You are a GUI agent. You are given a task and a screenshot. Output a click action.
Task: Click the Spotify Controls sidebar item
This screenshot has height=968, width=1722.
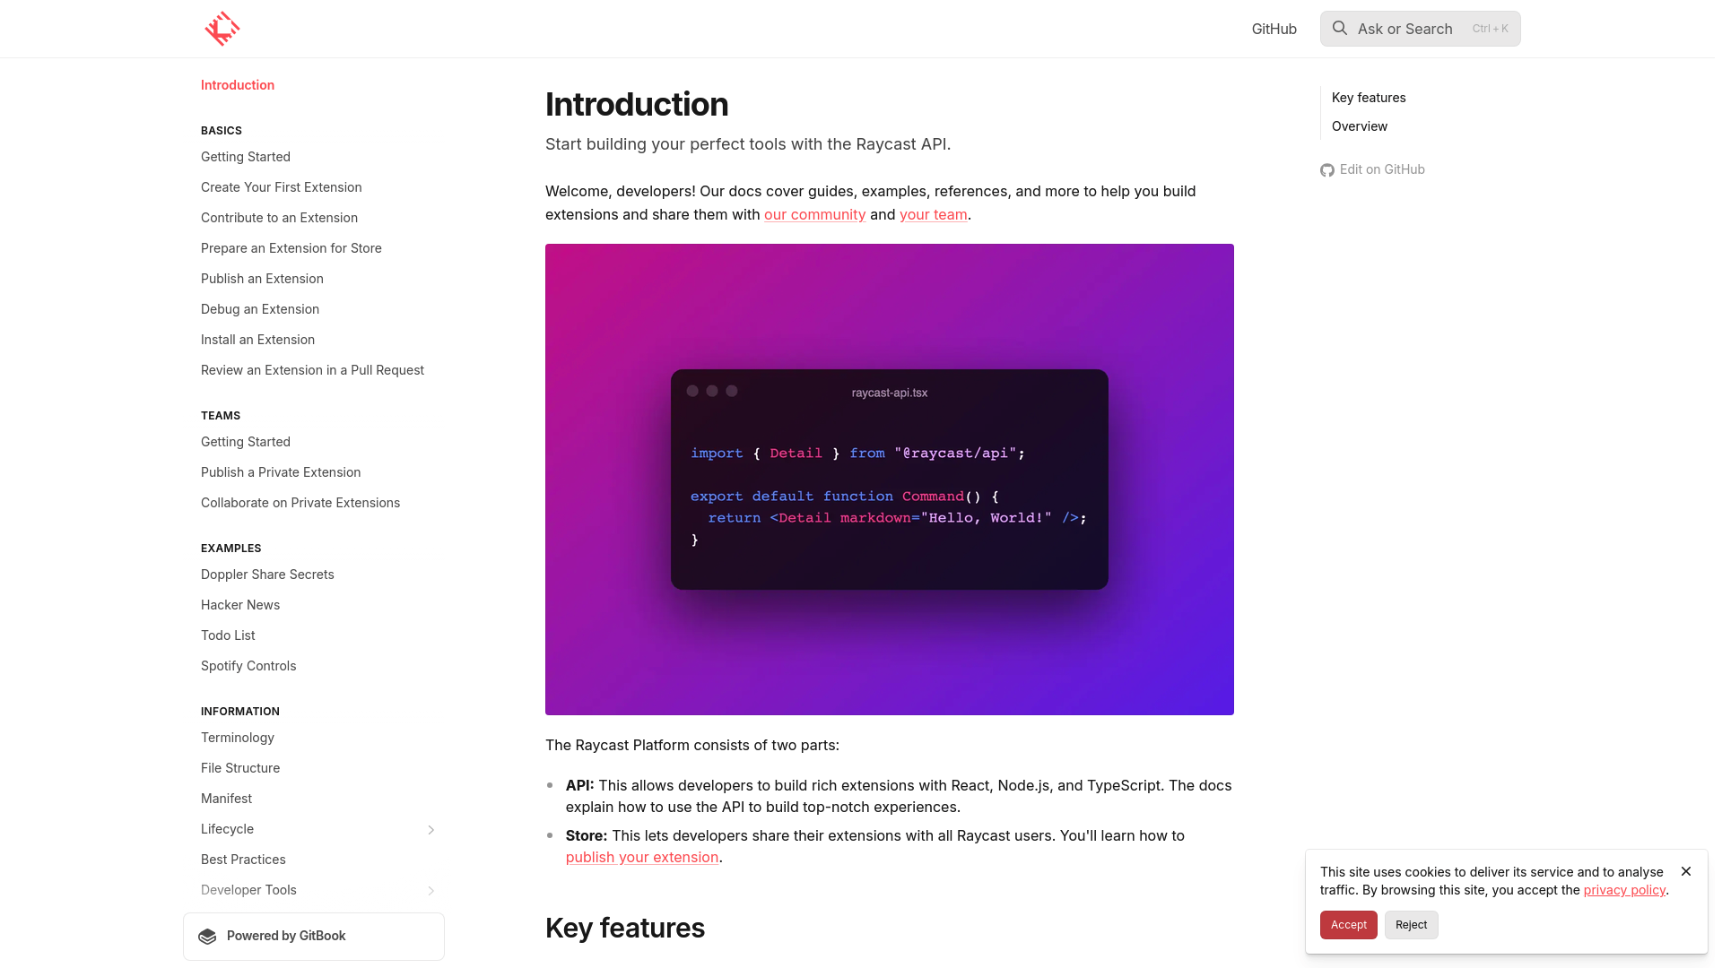[x=248, y=665]
